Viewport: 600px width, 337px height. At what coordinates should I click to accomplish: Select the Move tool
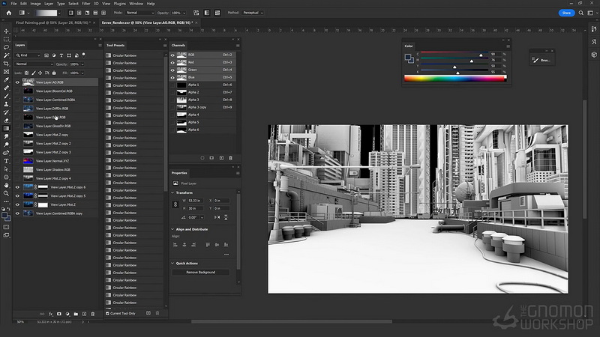point(6,31)
